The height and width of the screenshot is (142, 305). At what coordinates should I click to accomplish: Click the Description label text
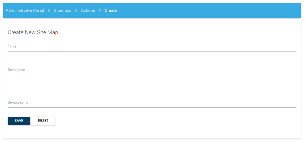(x=16, y=70)
